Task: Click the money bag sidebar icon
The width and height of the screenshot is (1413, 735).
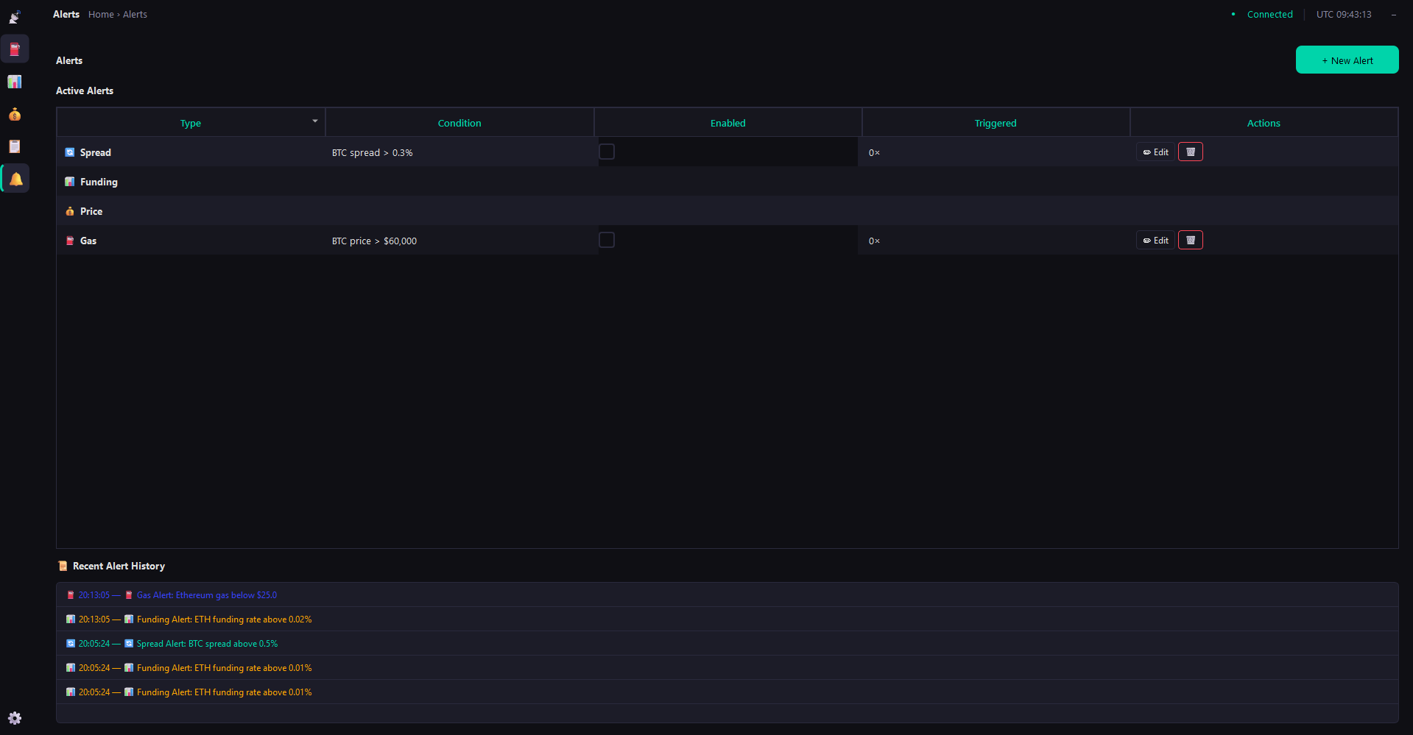Action: click(14, 114)
